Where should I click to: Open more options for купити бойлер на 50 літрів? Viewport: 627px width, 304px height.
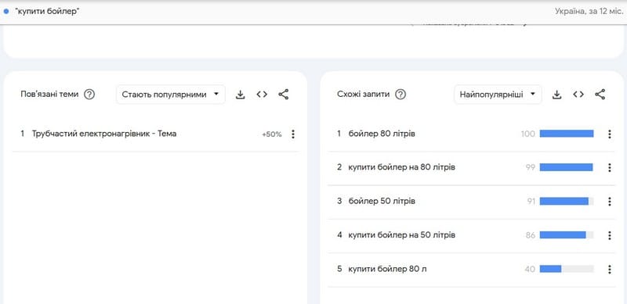pyautogui.click(x=610, y=235)
